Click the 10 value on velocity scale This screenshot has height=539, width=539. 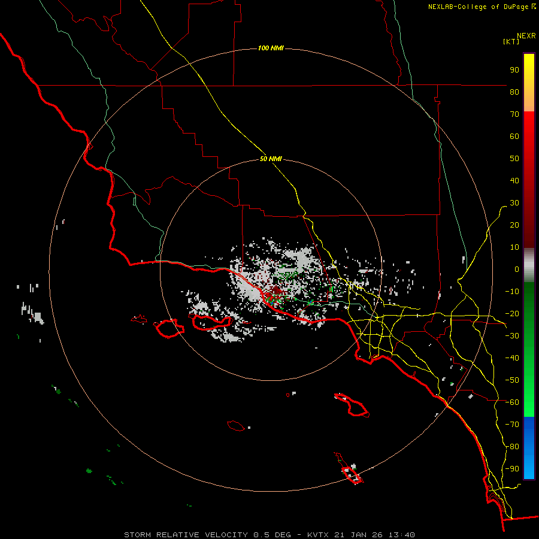click(x=514, y=247)
